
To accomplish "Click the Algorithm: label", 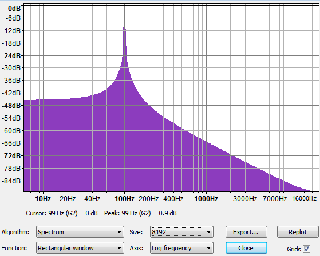I will click(15, 232).
